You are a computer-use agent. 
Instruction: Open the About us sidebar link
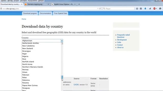coord(120,48)
